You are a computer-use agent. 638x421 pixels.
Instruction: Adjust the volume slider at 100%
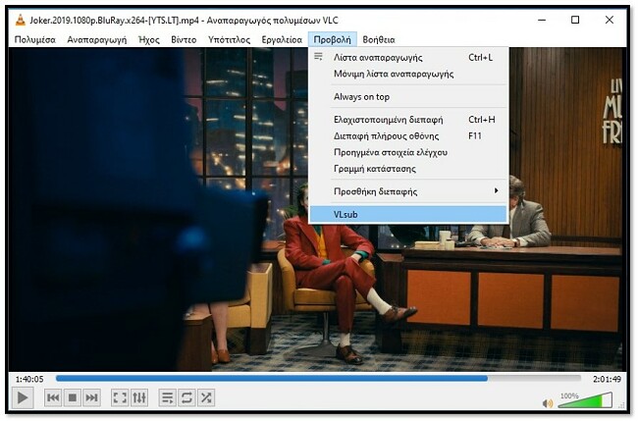coord(585,400)
